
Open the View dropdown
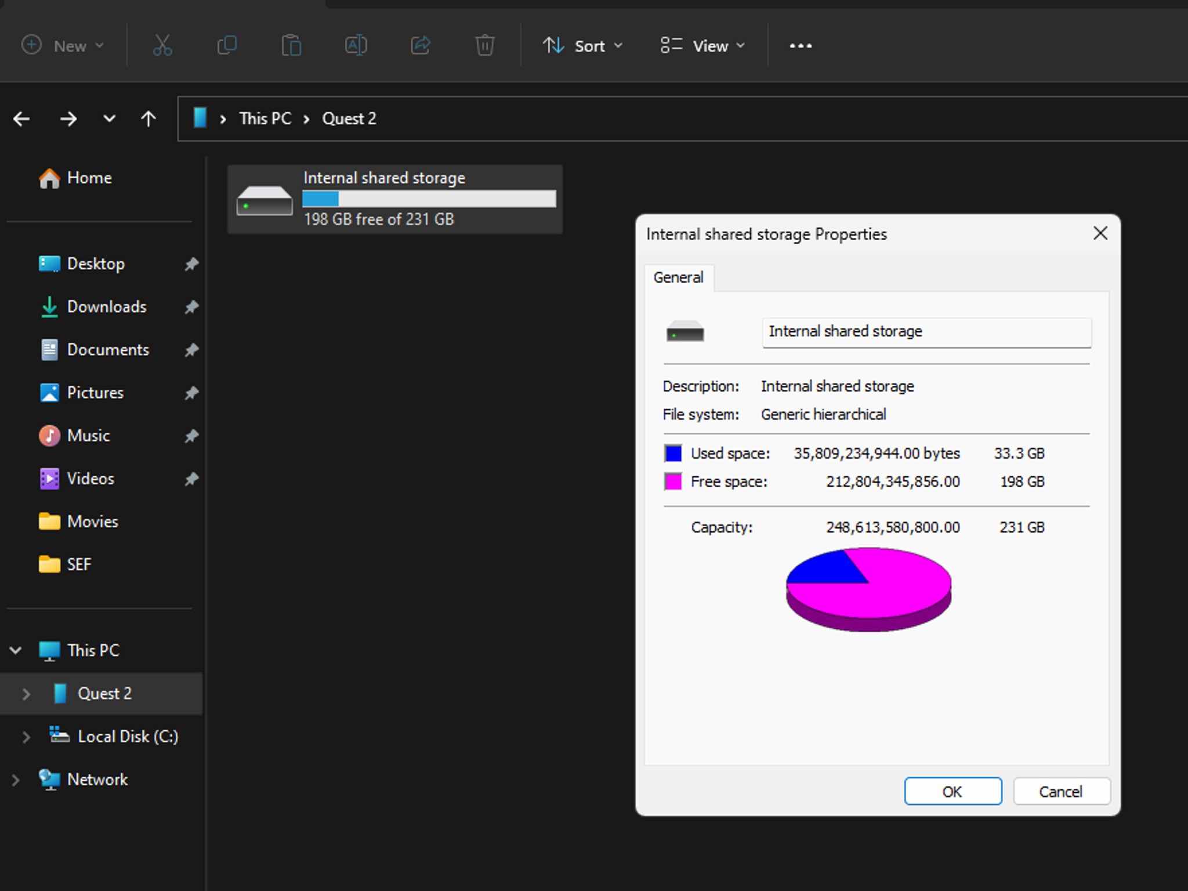[702, 45]
